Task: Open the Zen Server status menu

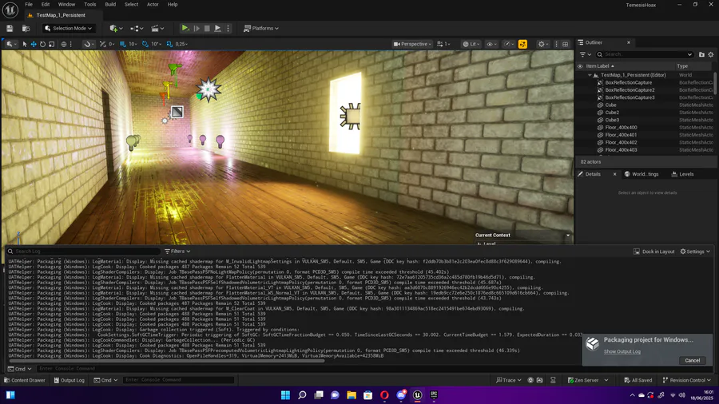Action: [x=587, y=380]
